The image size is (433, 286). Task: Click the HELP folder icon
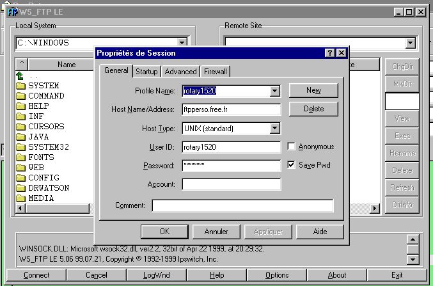click(20, 106)
